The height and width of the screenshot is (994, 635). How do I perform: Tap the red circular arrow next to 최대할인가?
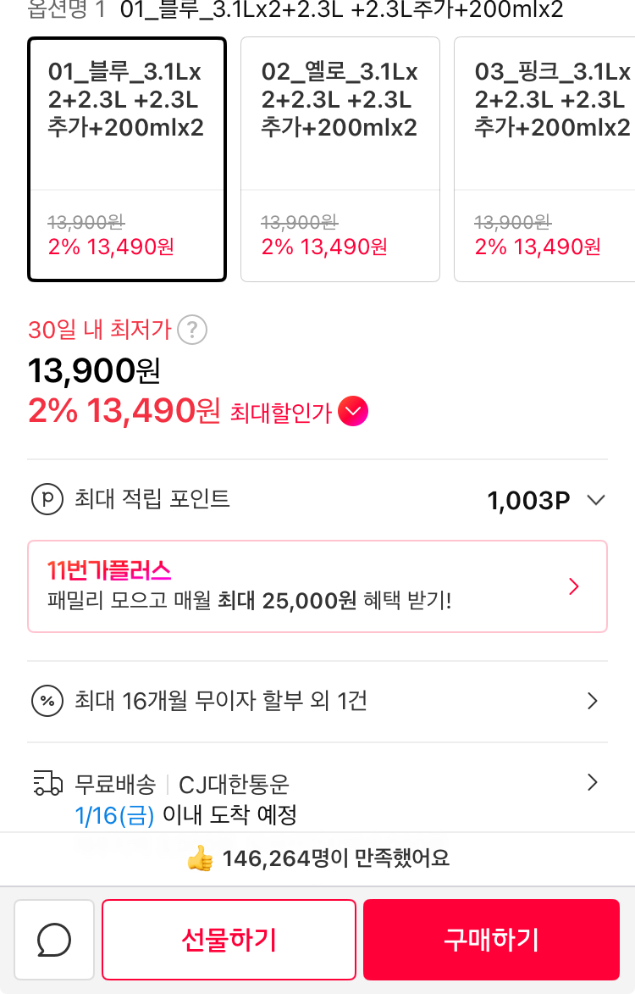[353, 413]
